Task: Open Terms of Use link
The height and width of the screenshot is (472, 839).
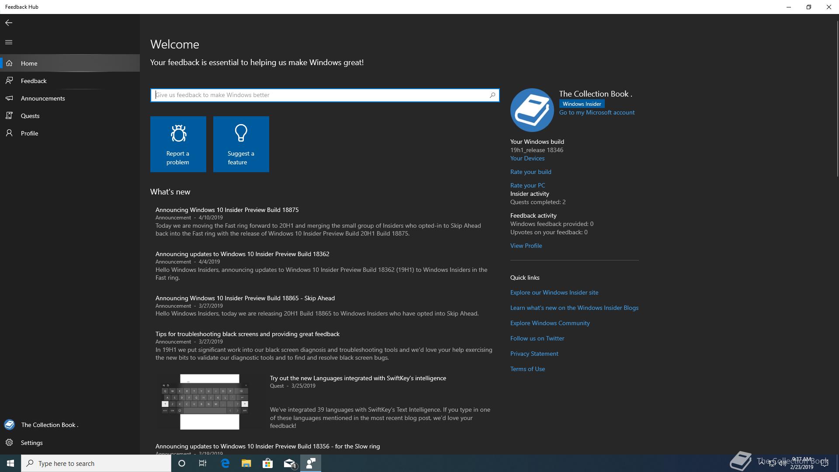Action: coord(527,369)
